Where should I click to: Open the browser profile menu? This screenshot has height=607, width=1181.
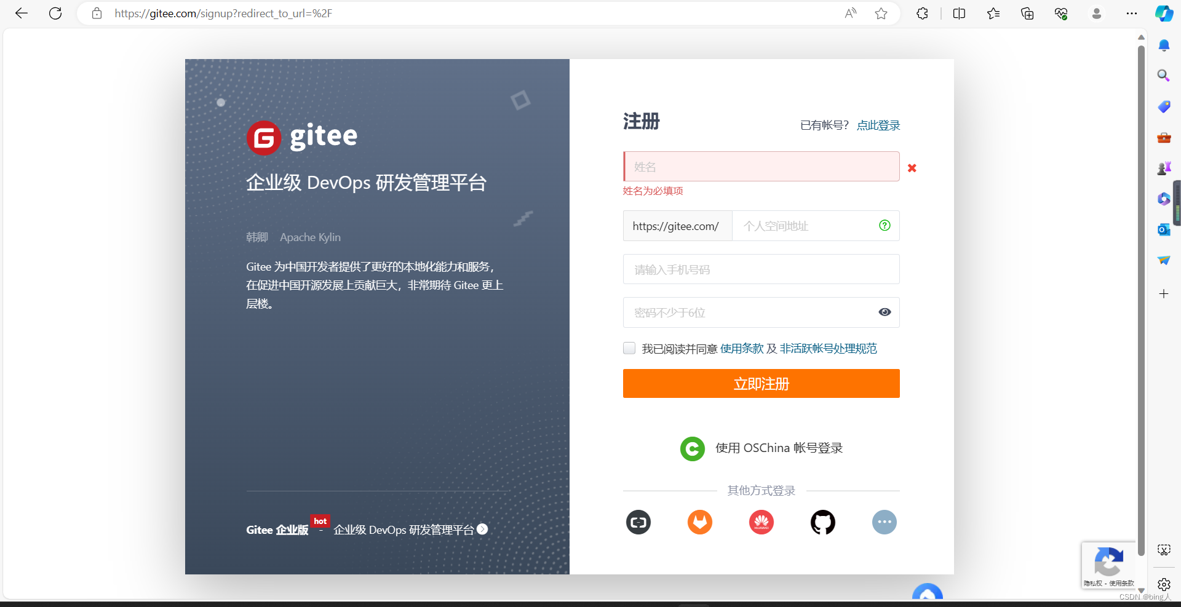[x=1096, y=13]
